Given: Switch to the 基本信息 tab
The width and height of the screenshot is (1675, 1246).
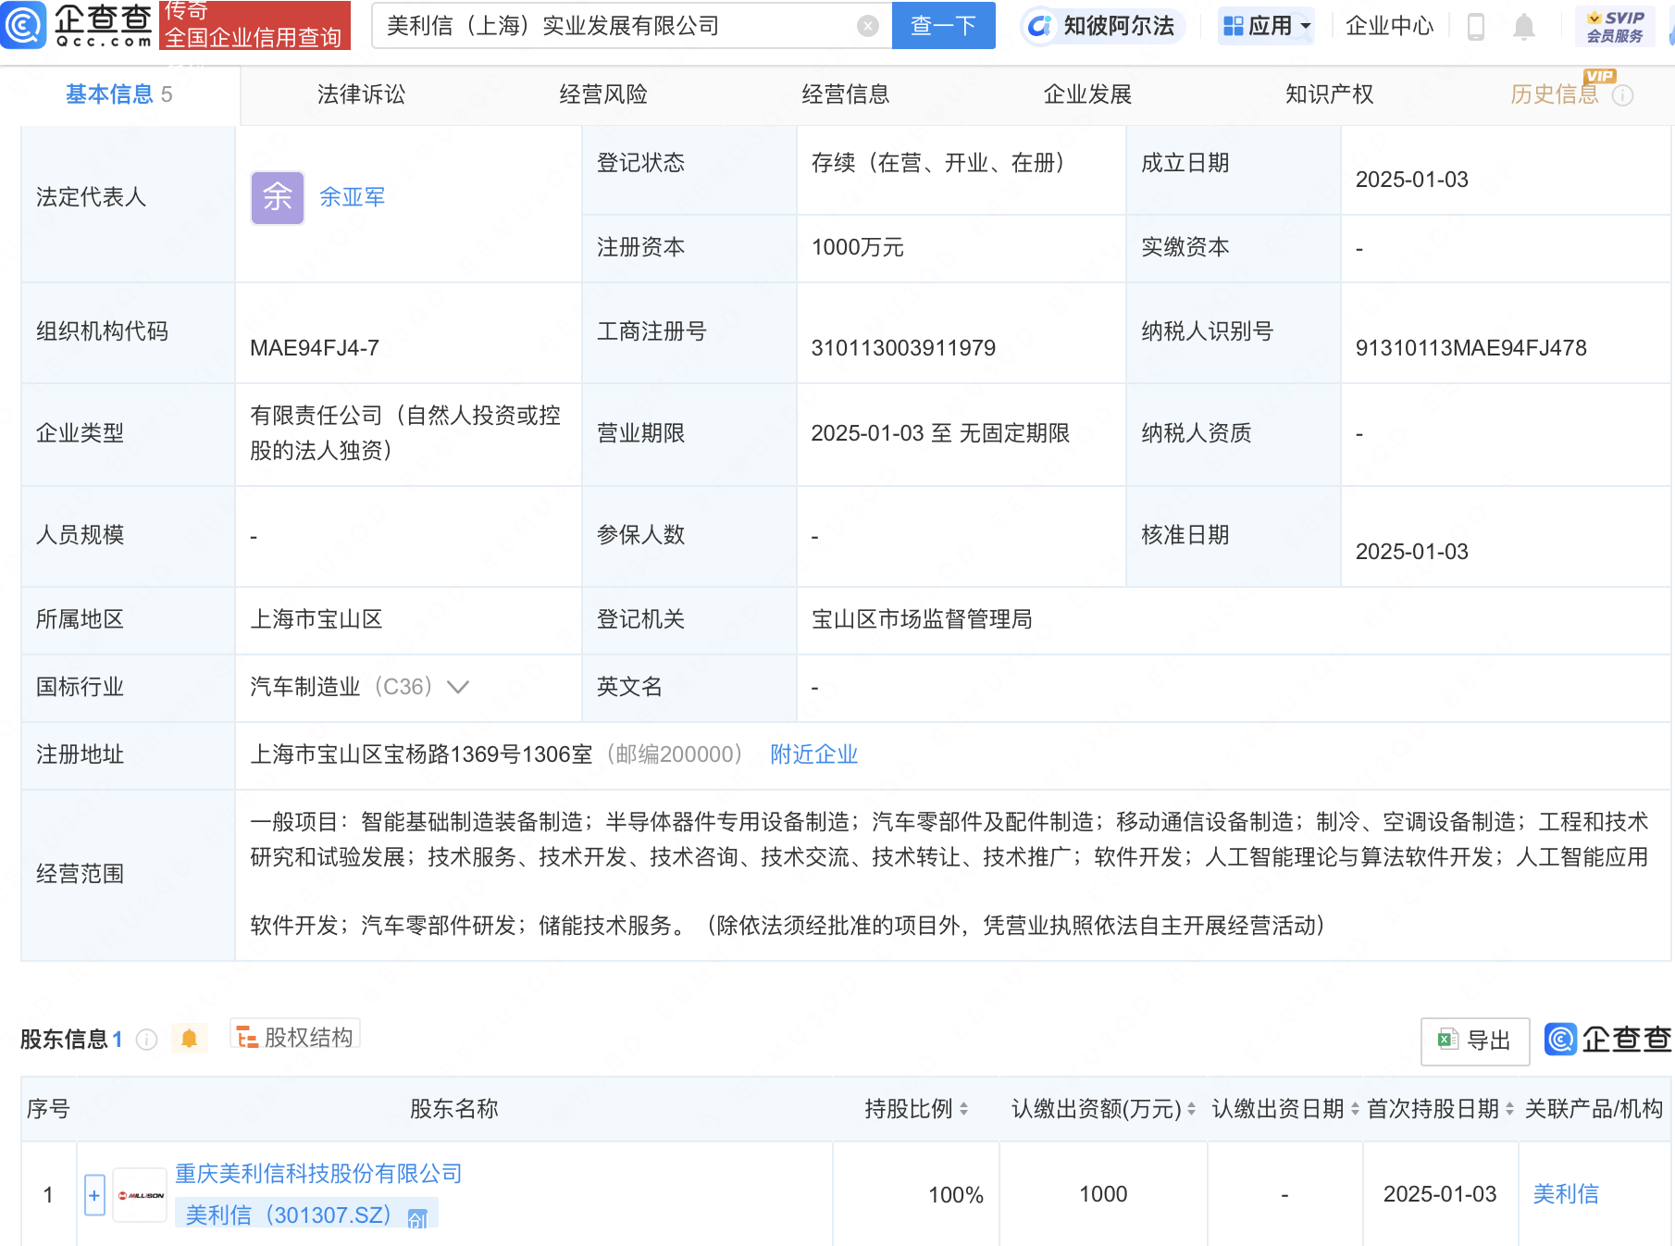Looking at the screenshot, I should pyautogui.click(x=119, y=94).
